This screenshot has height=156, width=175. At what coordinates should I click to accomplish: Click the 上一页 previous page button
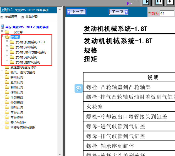pyautogui.click(x=76, y=12)
